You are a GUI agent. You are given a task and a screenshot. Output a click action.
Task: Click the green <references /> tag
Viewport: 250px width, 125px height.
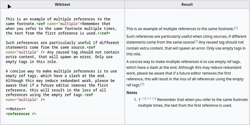click(x=21, y=114)
